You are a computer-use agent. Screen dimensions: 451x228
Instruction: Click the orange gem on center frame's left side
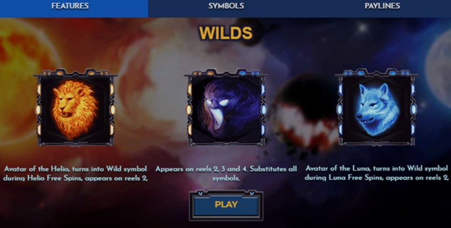(189, 109)
